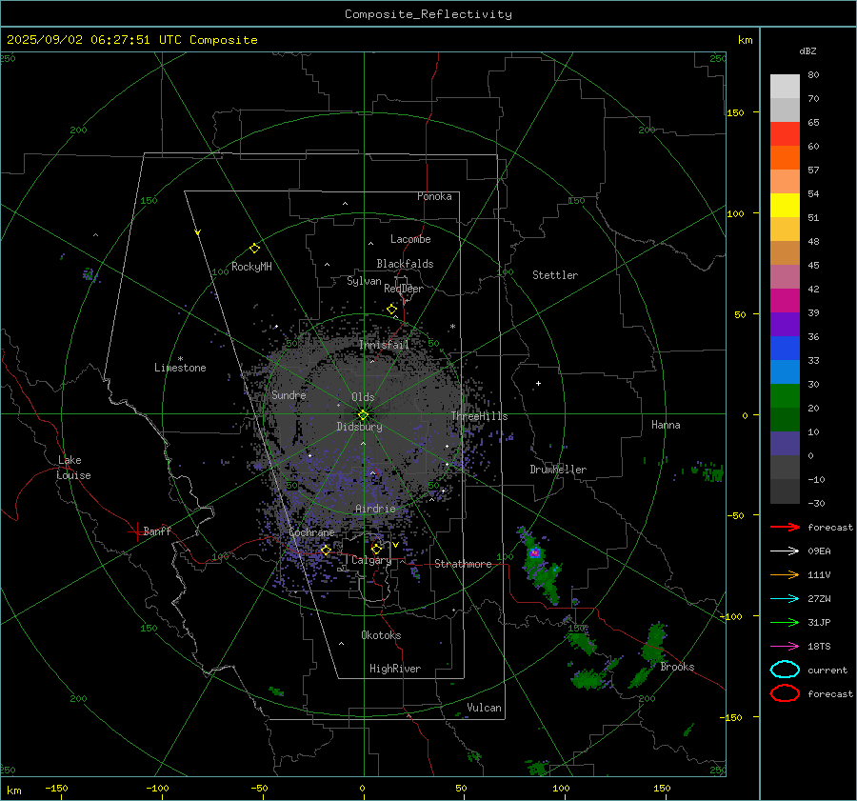The height and width of the screenshot is (801, 857).
Task: Select the purple 39-36 dBZ color swatch
Action: tap(785, 324)
